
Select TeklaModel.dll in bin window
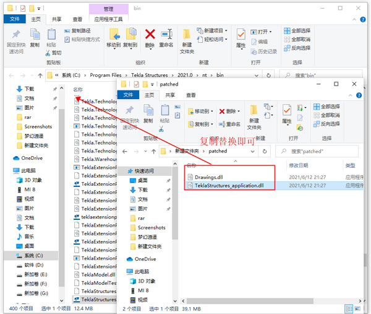pos(95,274)
